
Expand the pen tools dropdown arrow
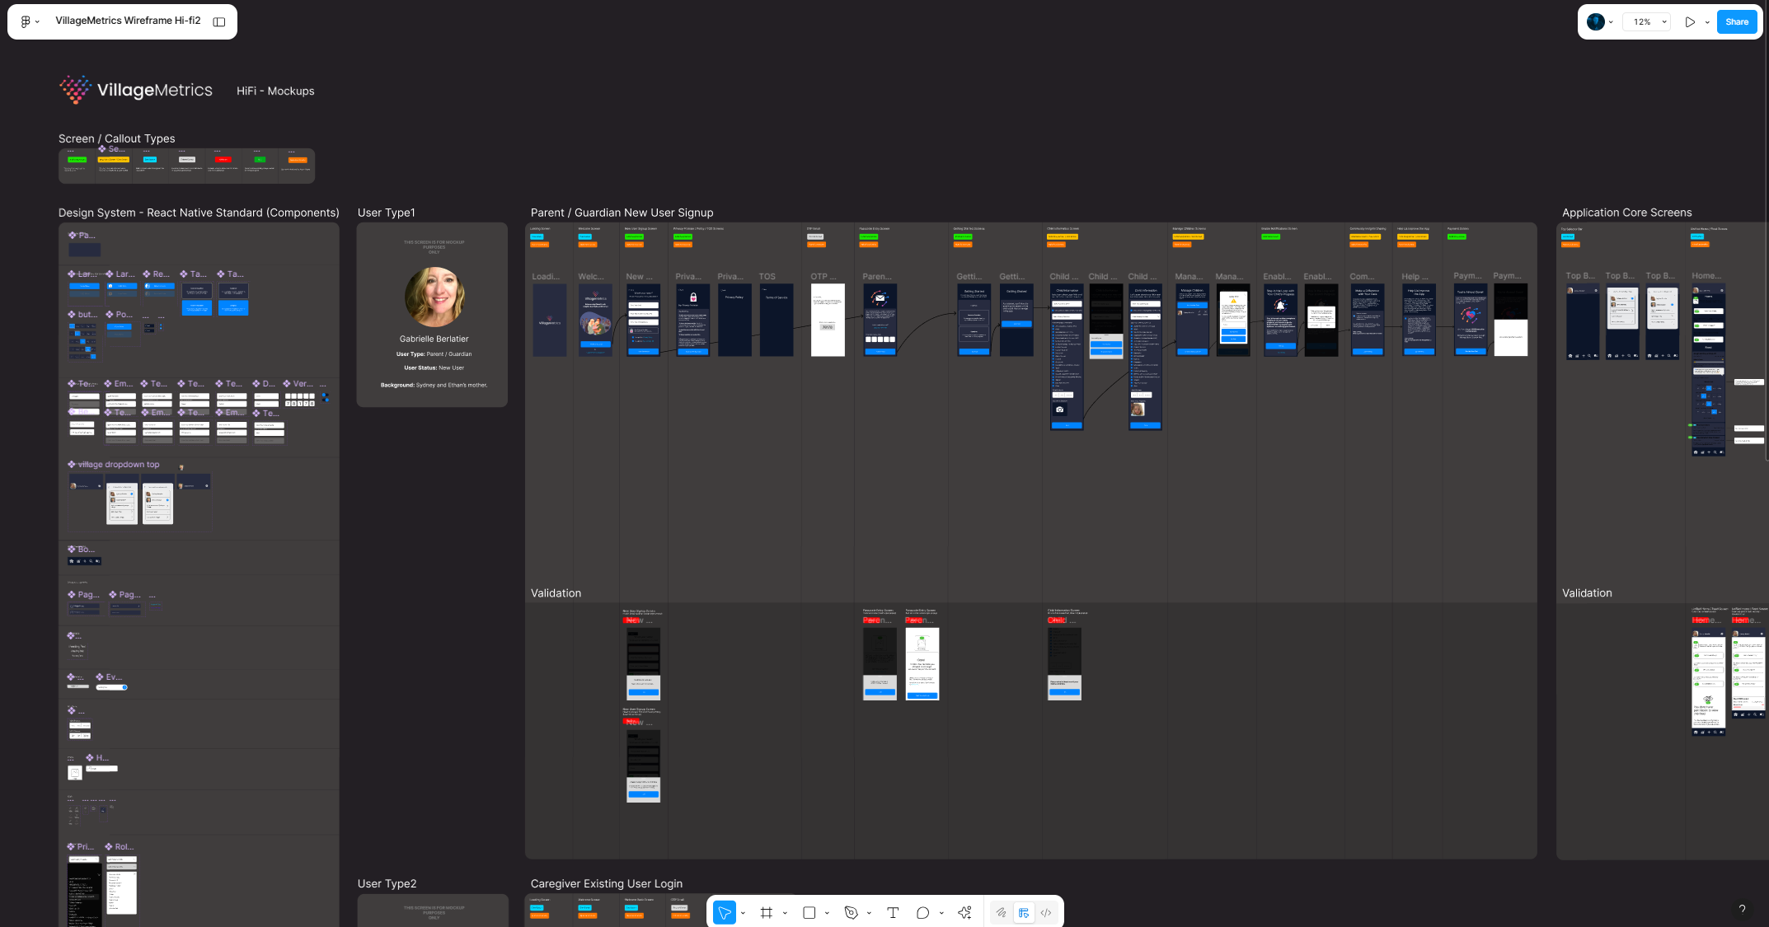pos(869,913)
